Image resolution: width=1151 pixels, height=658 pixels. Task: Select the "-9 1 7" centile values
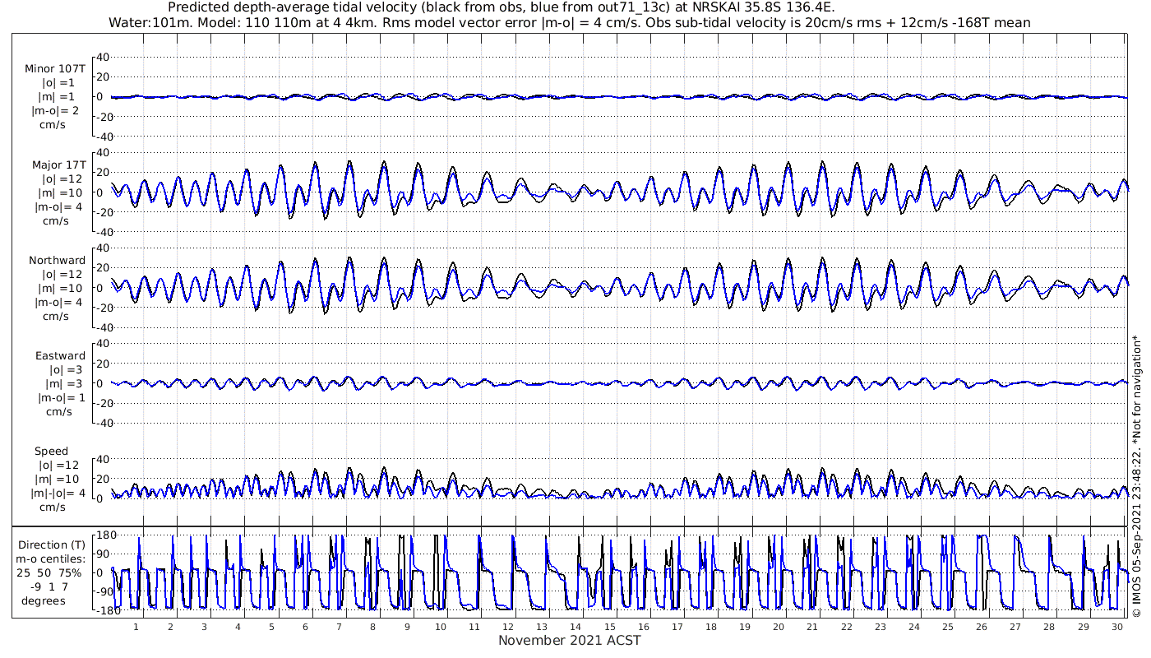click(51, 587)
